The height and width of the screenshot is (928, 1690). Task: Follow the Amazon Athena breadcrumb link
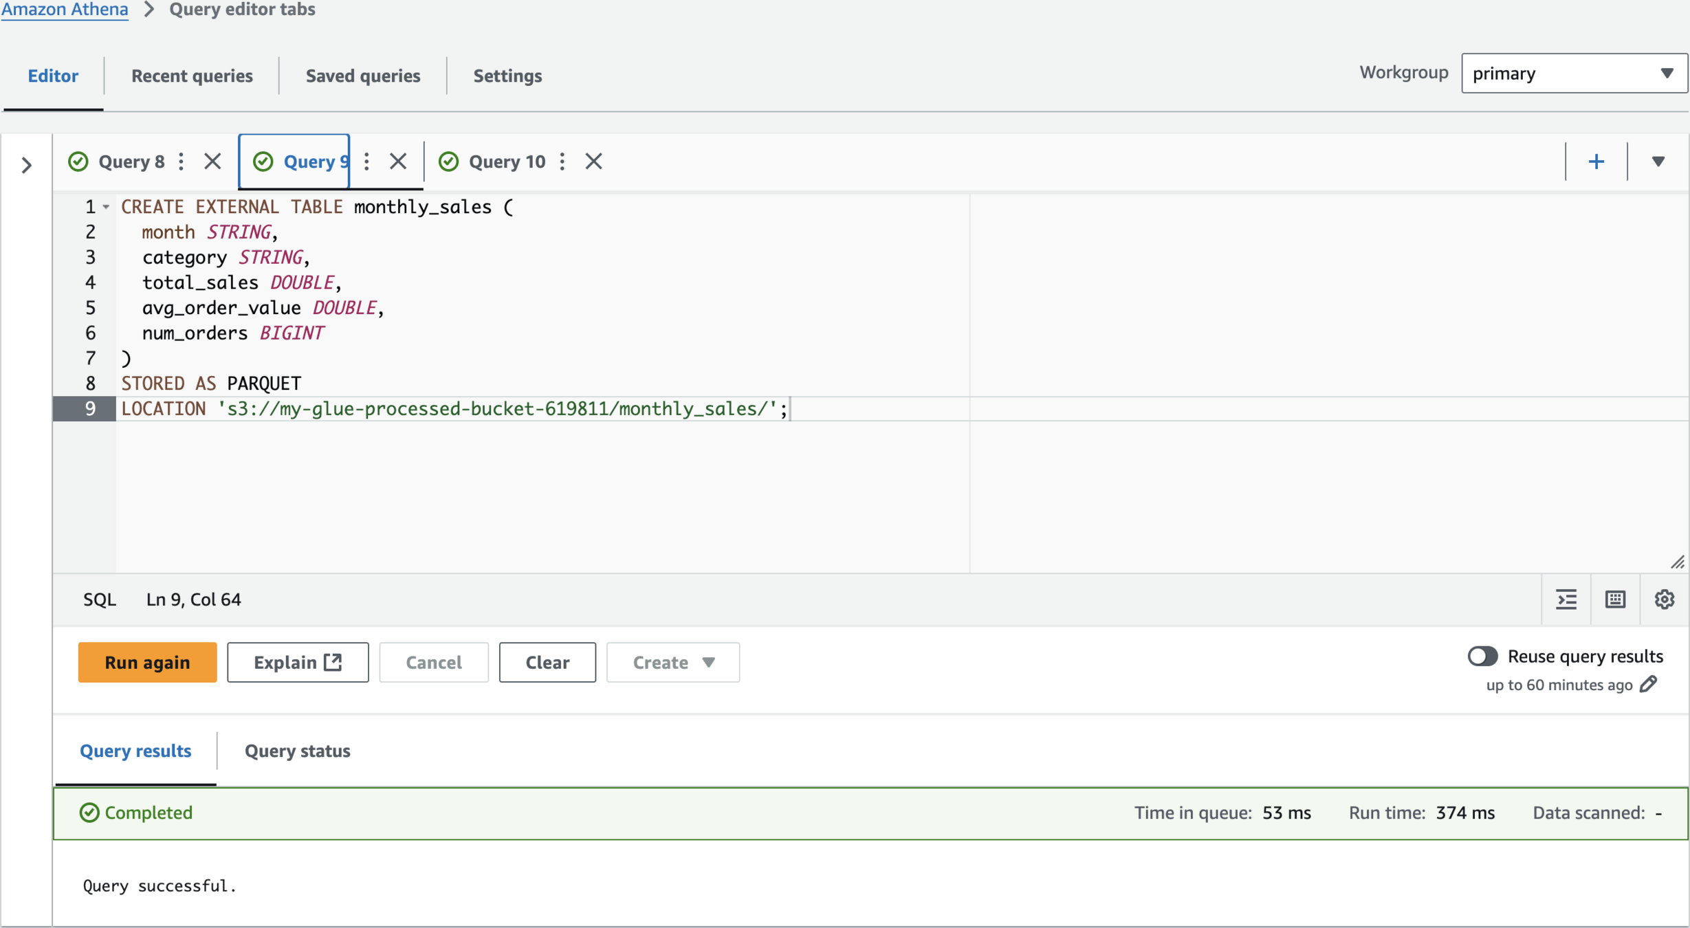(65, 10)
